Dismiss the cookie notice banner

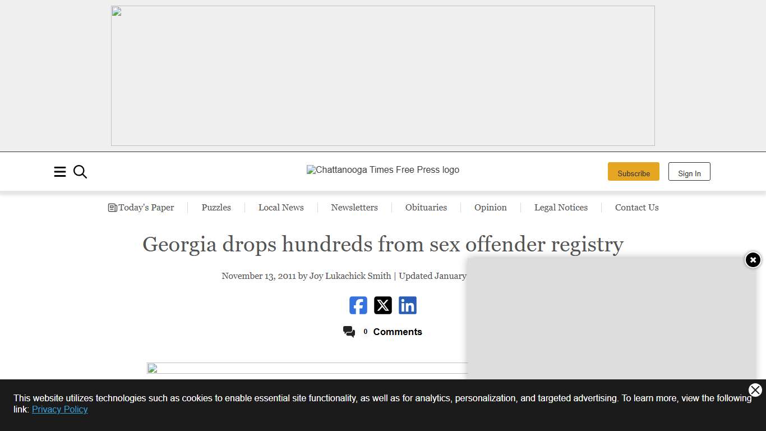[755, 390]
